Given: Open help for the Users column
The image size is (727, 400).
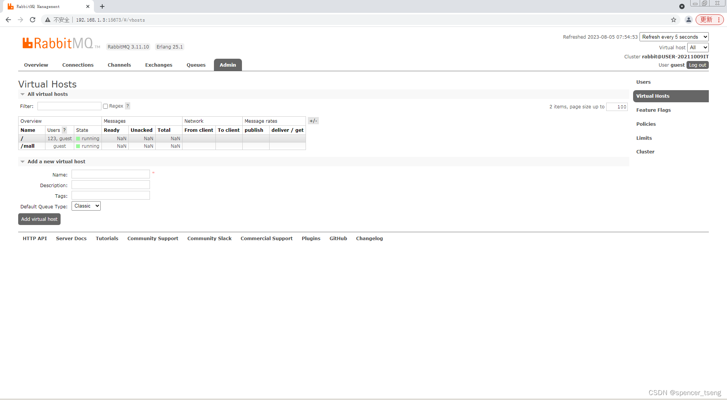Looking at the screenshot, I should pyautogui.click(x=64, y=130).
